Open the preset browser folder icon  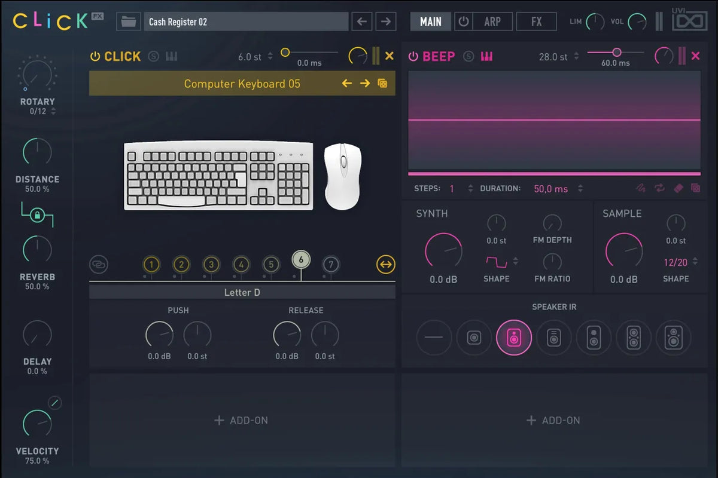pos(127,22)
